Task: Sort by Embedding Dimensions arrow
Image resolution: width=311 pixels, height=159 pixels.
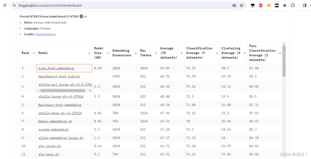Action: pos(135,53)
